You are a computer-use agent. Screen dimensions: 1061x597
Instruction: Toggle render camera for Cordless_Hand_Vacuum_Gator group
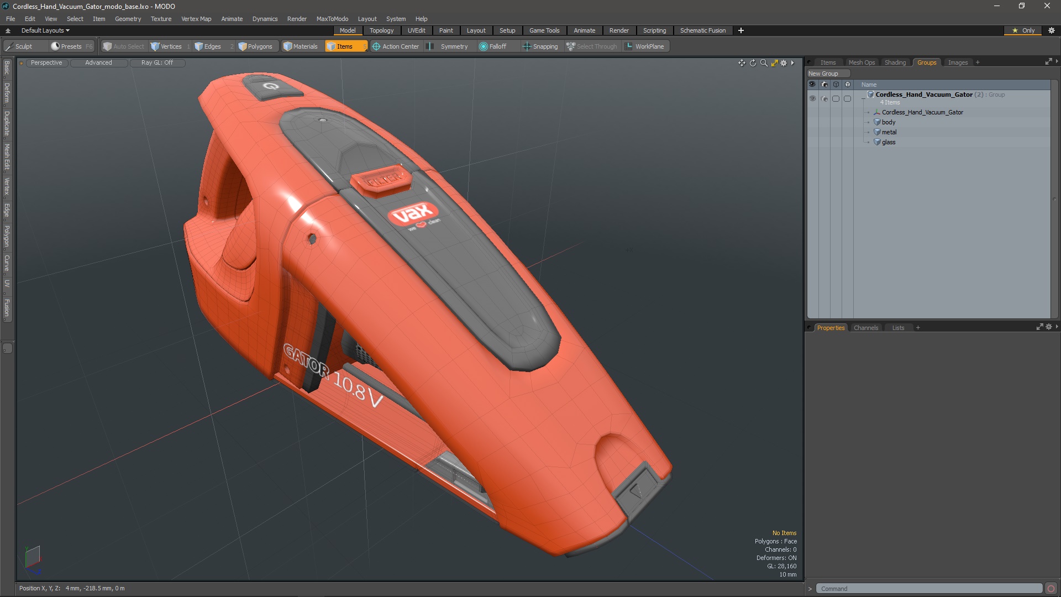[824, 98]
